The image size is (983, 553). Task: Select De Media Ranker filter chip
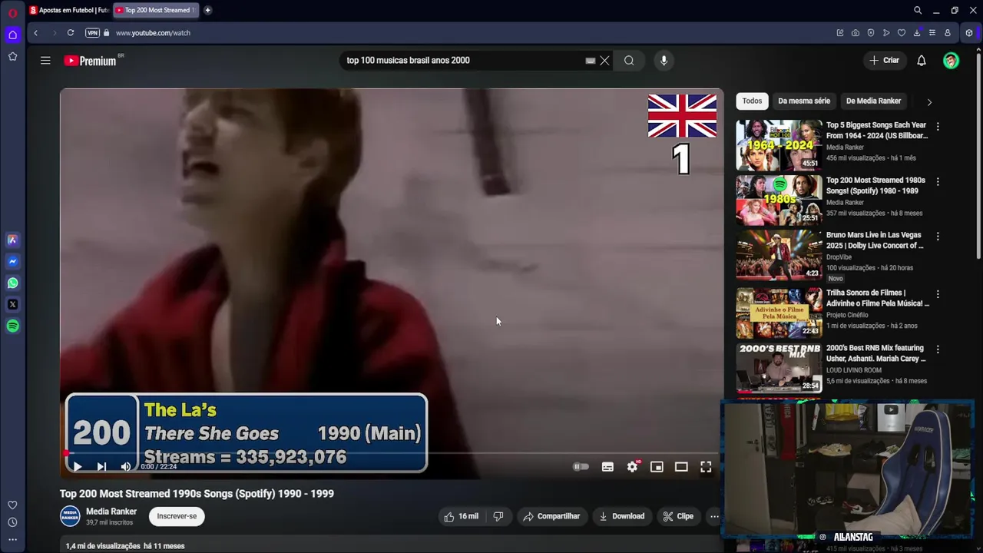[873, 101]
